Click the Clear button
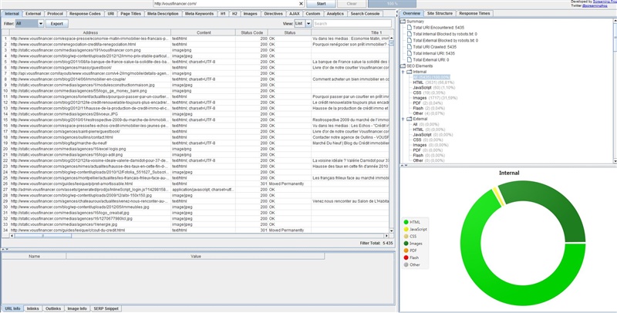This screenshot has height=313, width=617. pos(352,4)
